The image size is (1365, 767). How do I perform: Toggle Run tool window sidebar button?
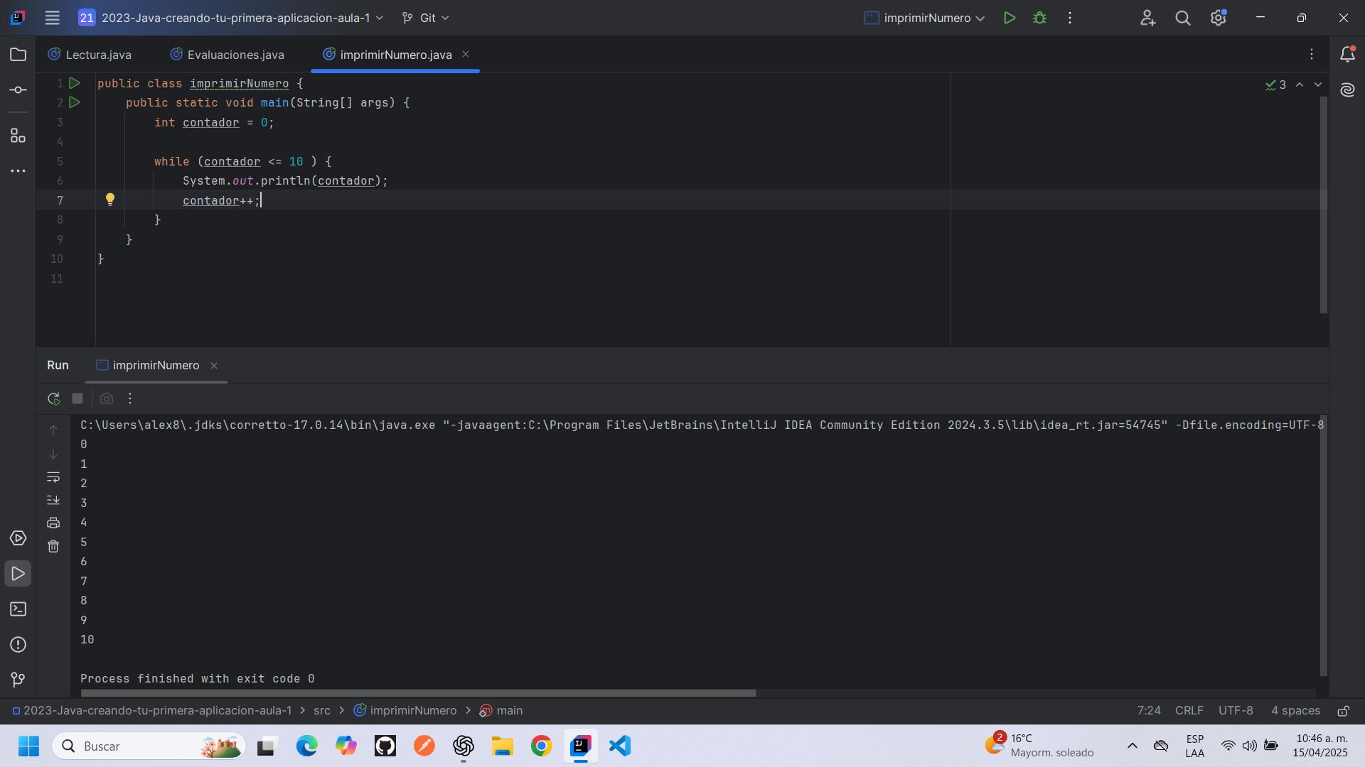tap(18, 574)
